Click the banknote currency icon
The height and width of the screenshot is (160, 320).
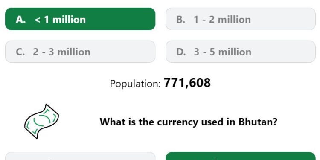41,122
